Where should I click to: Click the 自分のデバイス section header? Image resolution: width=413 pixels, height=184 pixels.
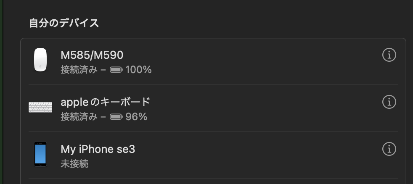[64, 23]
